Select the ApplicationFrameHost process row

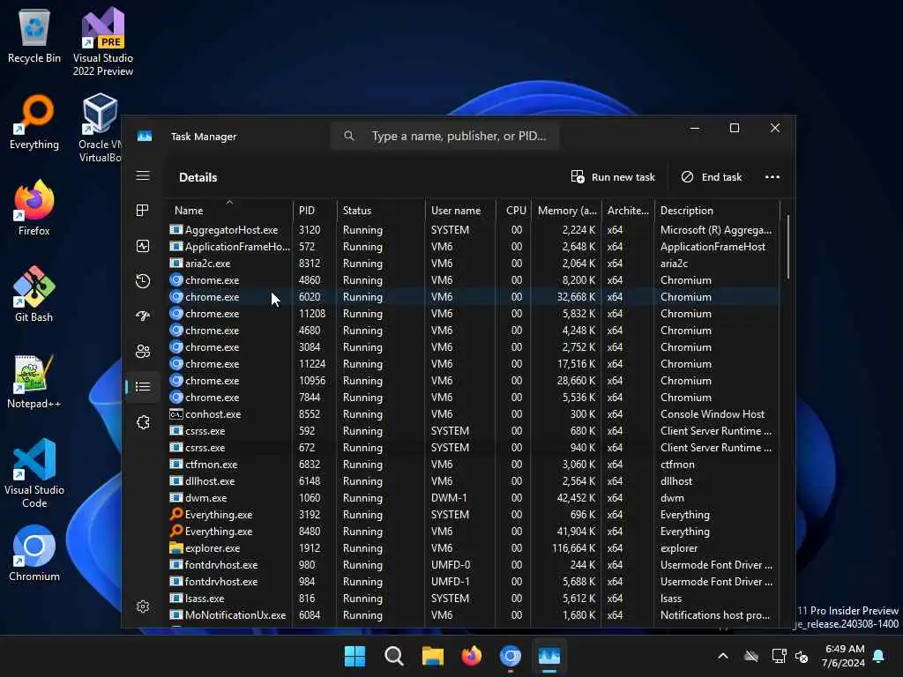point(474,247)
